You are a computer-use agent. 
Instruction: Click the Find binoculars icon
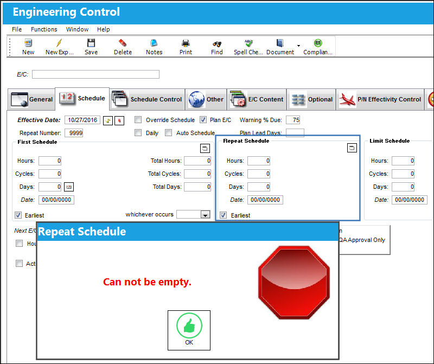coord(216,47)
